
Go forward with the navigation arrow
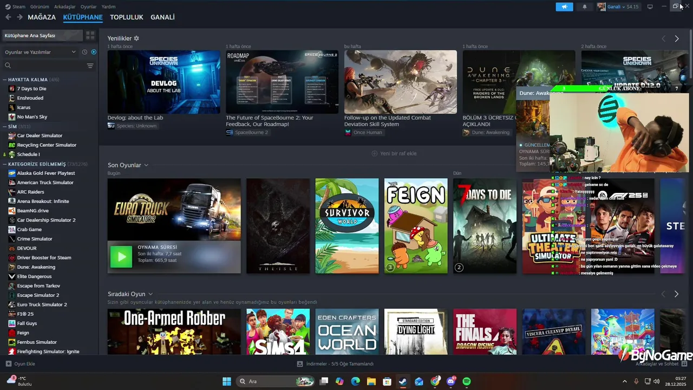pyautogui.click(x=19, y=17)
